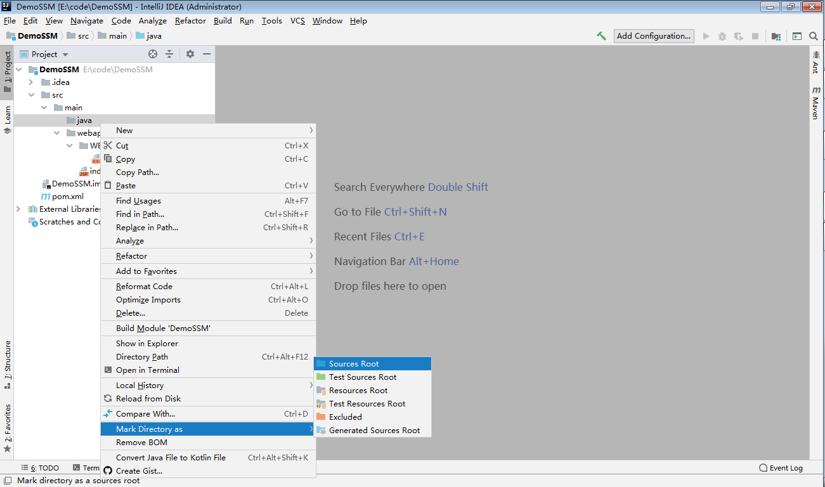Open the New submenu in context menu
The height and width of the screenshot is (487, 825).
pos(208,130)
